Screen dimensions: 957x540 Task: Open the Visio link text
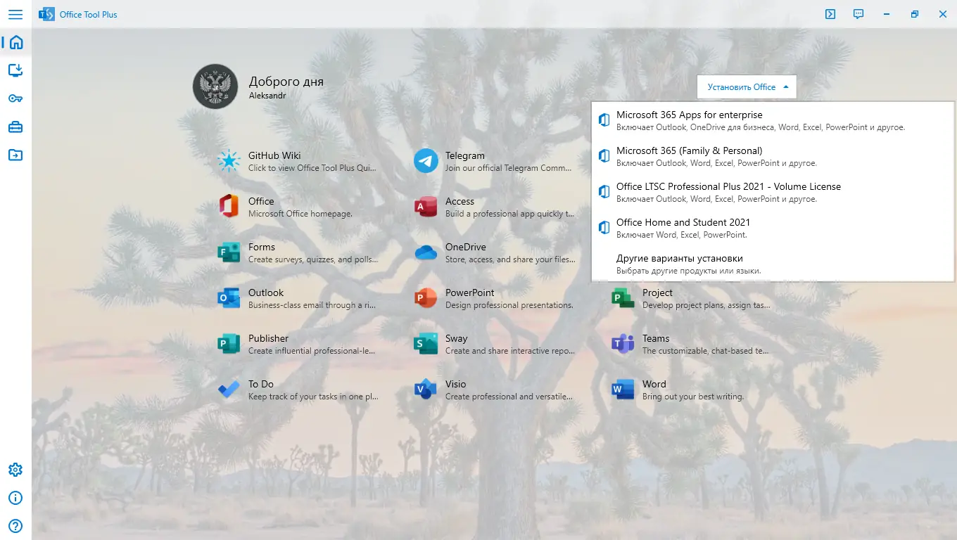pyautogui.click(x=456, y=384)
